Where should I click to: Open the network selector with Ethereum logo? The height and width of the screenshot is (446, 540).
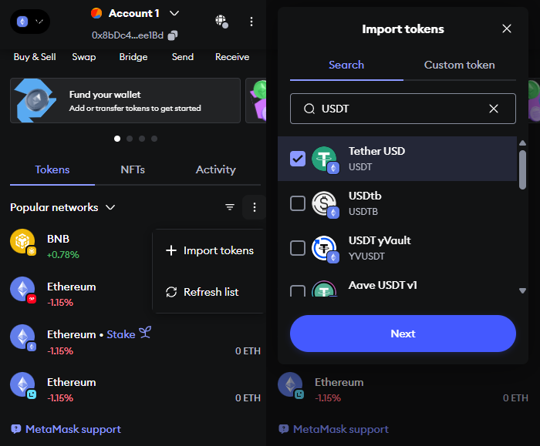click(x=30, y=22)
